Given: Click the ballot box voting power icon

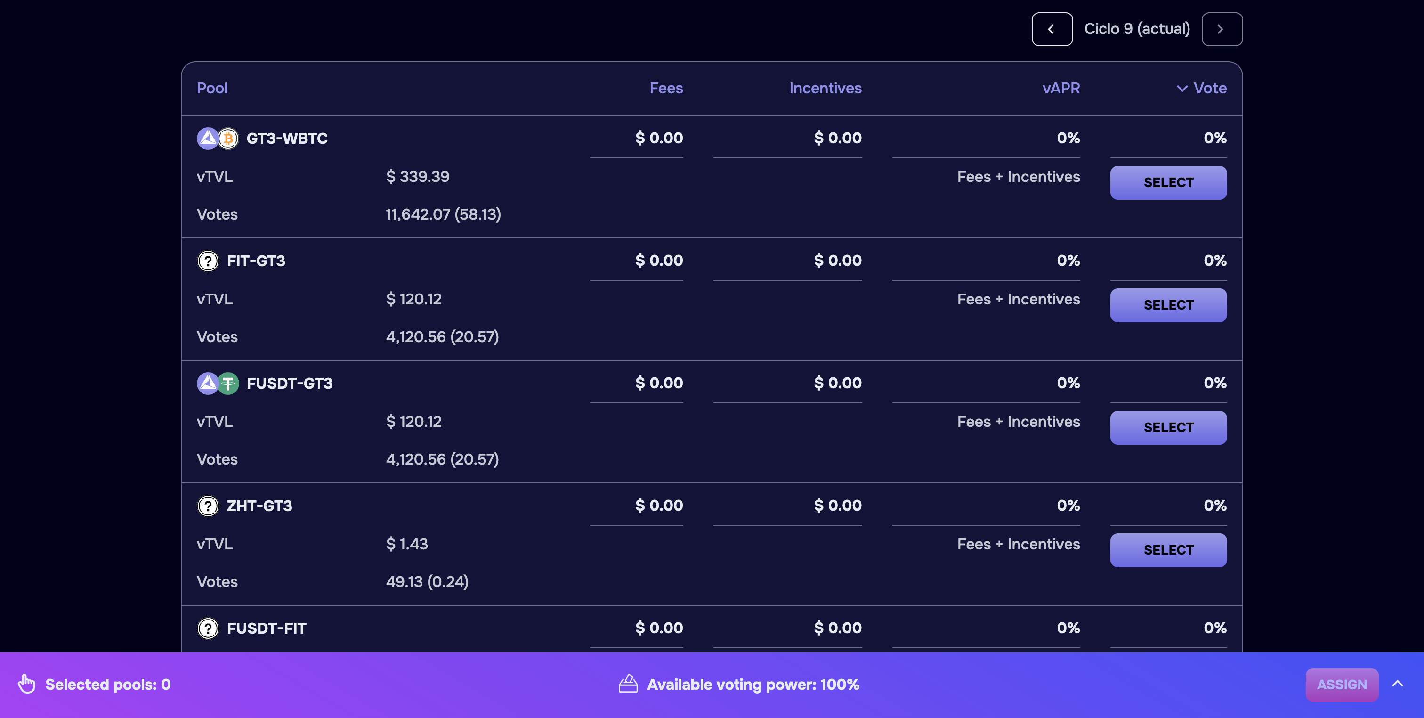Looking at the screenshot, I should [628, 684].
